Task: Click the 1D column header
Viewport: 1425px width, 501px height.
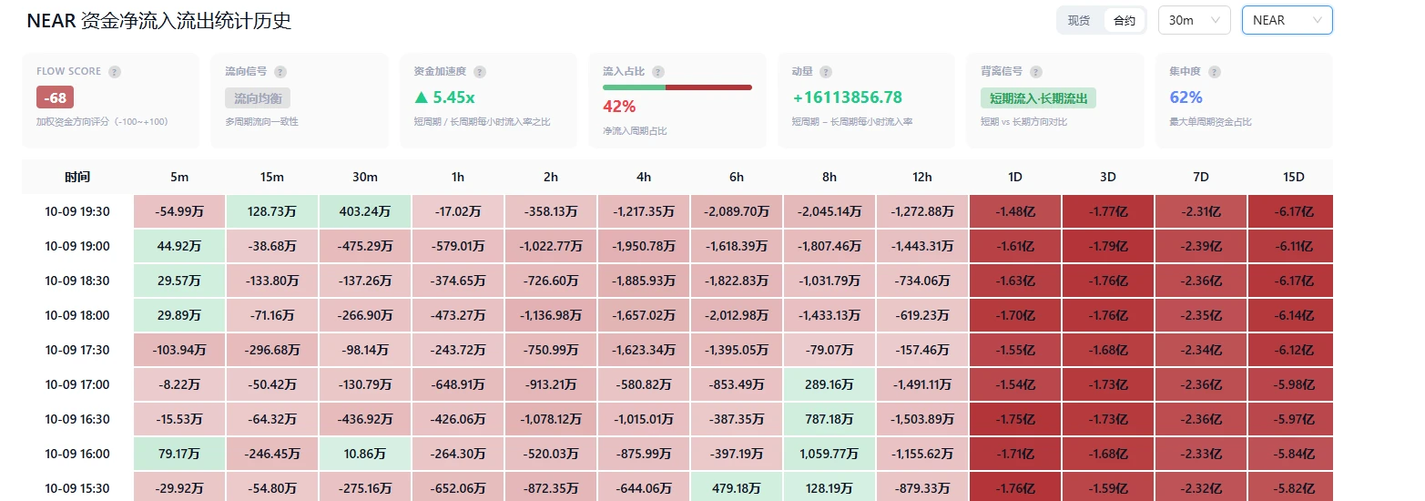Action: tap(1015, 177)
